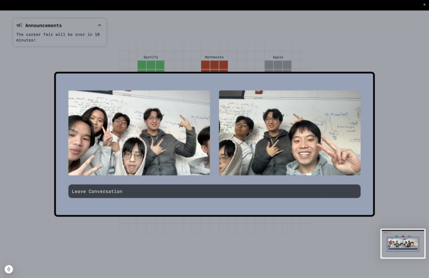Click the Spotify label

coord(151,57)
